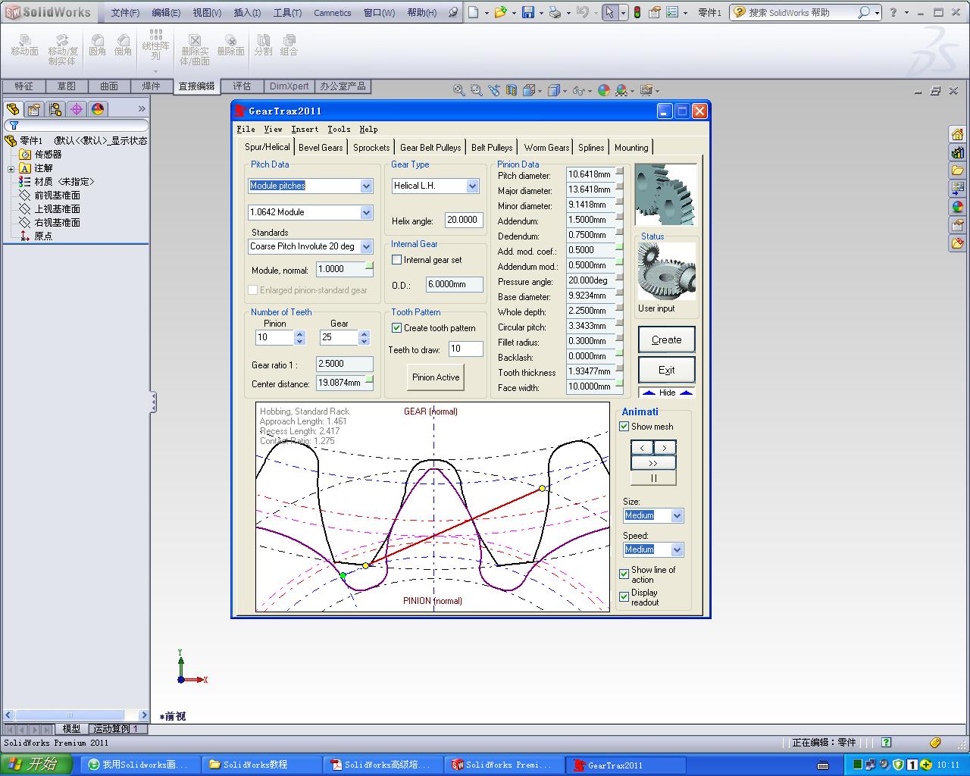Click the Windows 开始 Start button
The height and width of the screenshot is (776, 970).
(36, 765)
